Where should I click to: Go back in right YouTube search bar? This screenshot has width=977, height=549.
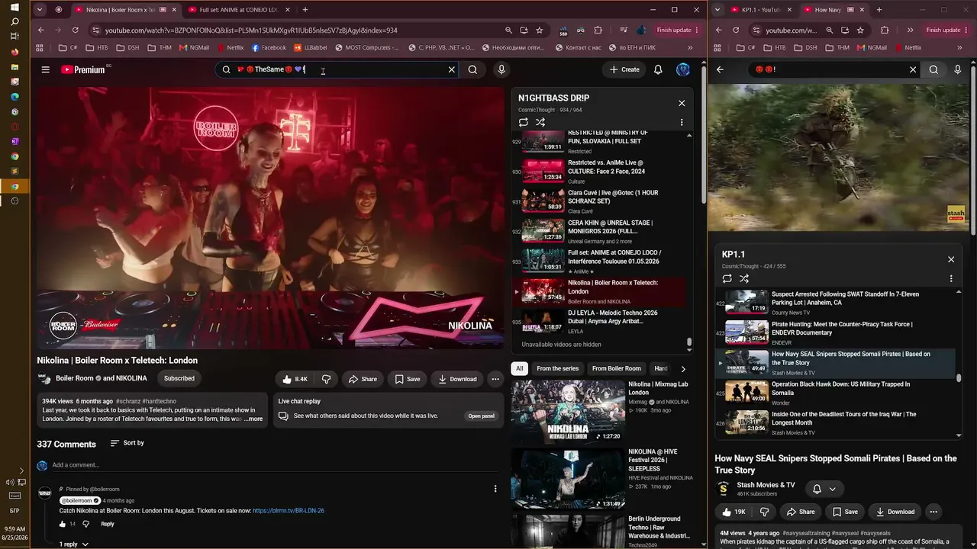(720, 69)
